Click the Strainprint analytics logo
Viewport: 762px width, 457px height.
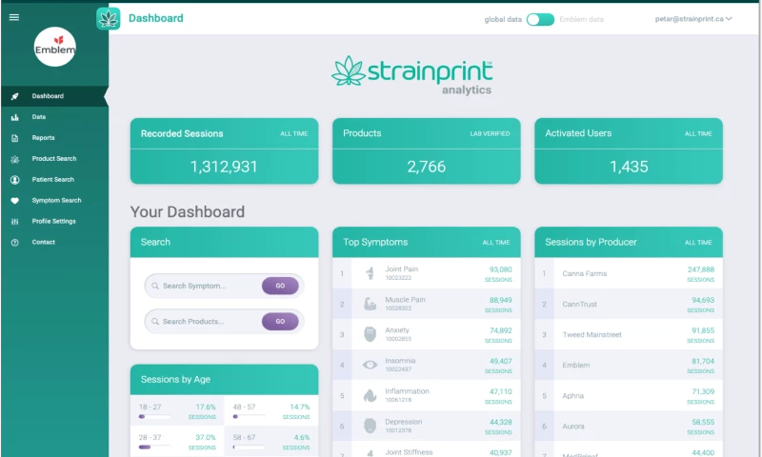tap(411, 76)
